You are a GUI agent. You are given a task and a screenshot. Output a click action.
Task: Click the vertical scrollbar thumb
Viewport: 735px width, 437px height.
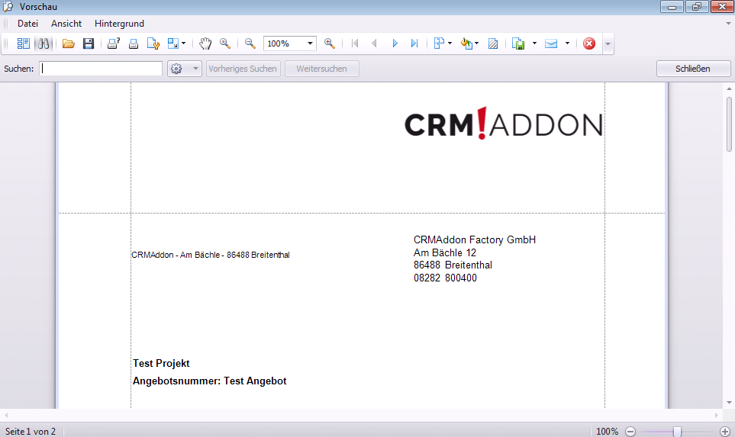coord(729,124)
